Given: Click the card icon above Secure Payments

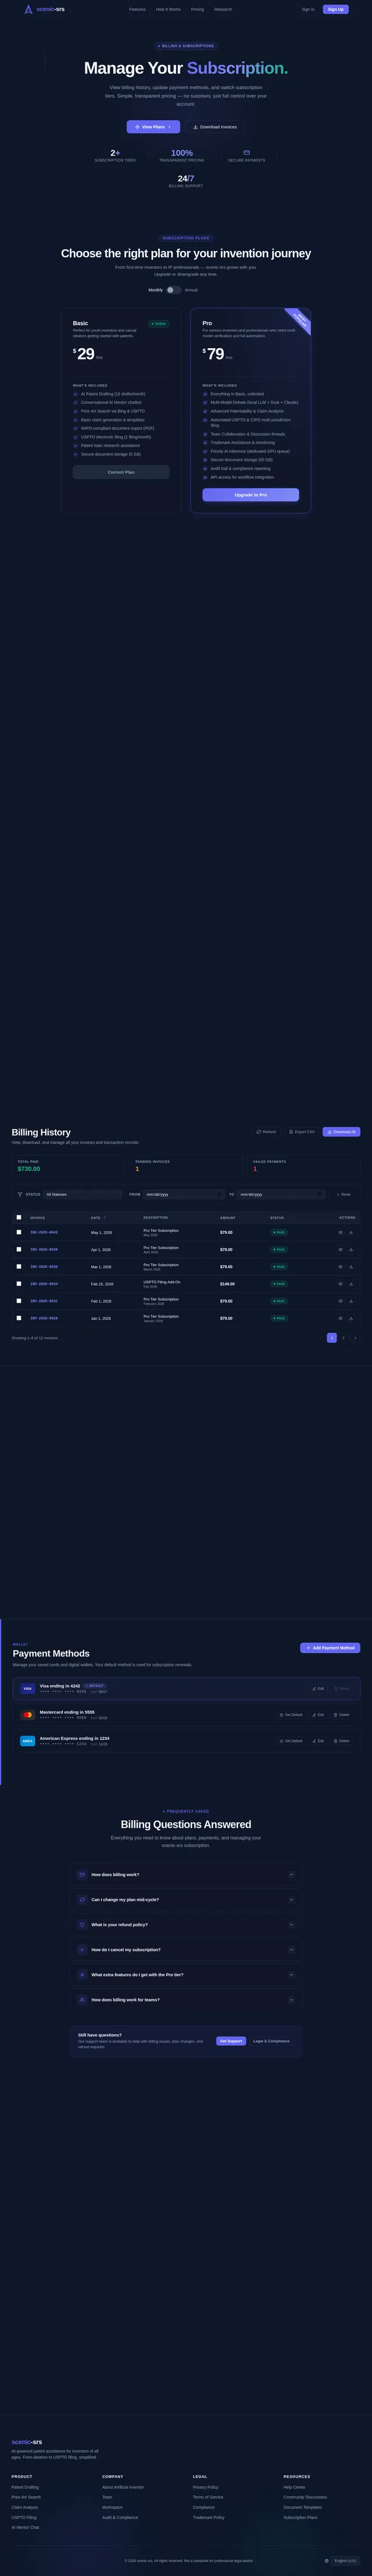Looking at the screenshot, I should coord(246,153).
